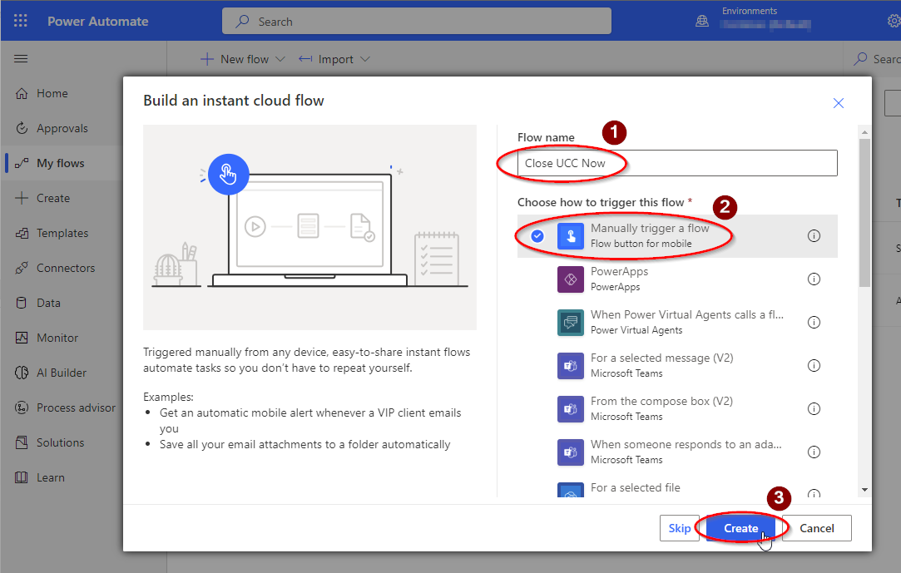Click the Approvals icon in sidebar
Screen dimensions: 901x573
tap(22, 128)
